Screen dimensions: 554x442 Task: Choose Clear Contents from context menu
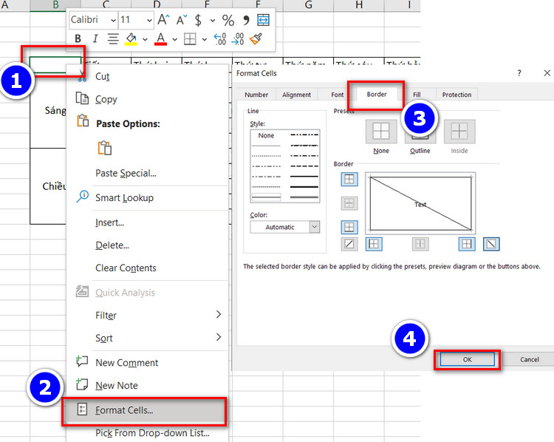(126, 268)
